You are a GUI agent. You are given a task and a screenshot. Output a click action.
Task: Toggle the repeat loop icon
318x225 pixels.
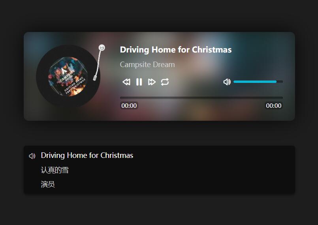pyautogui.click(x=165, y=82)
